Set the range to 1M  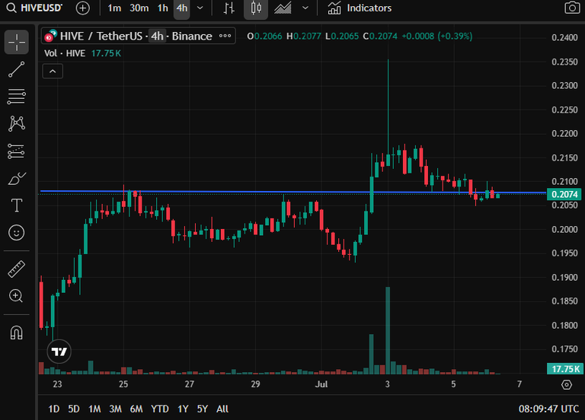coord(94,409)
